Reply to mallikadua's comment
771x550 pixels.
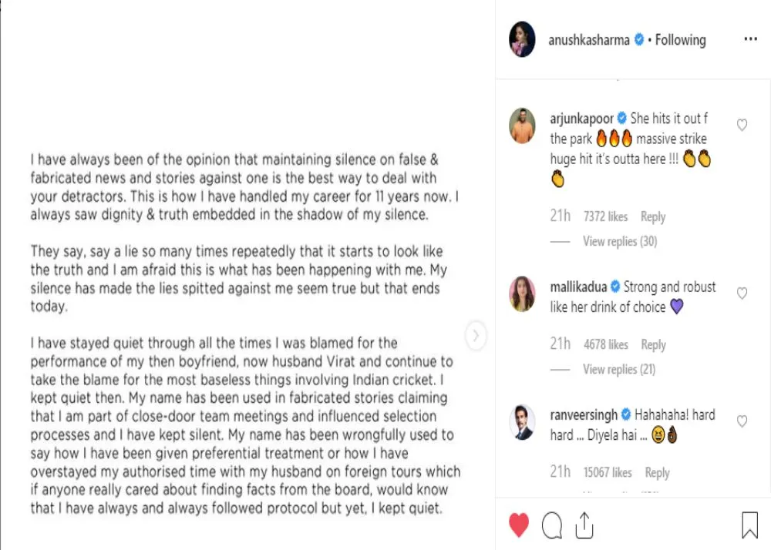click(x=653, y=344)
